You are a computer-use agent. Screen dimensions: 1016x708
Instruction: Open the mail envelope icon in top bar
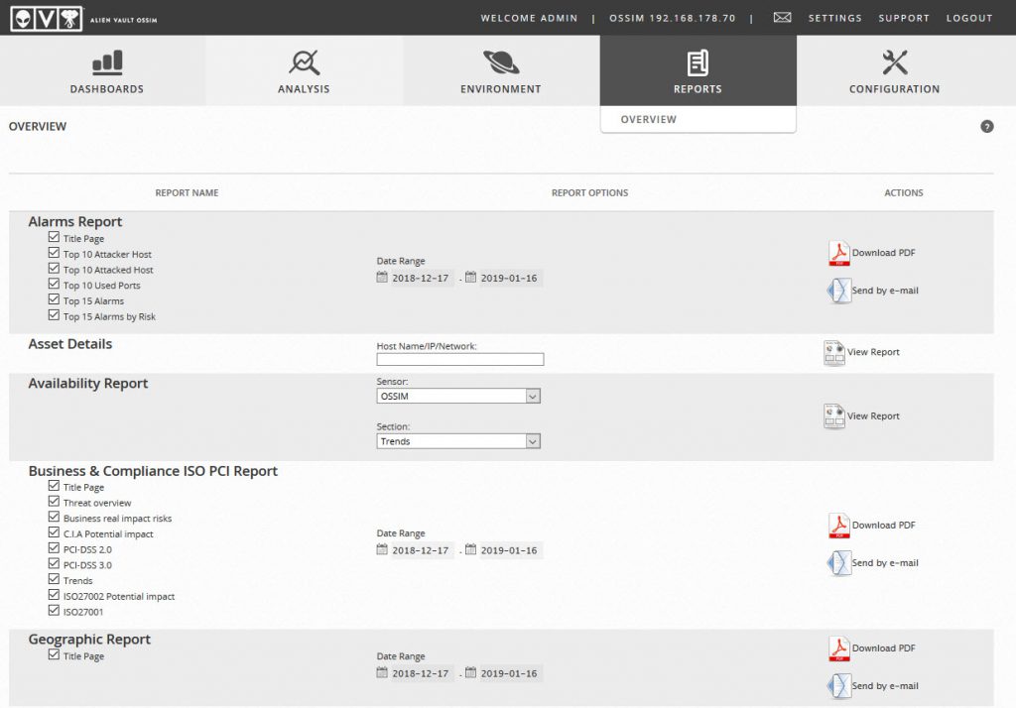(783, 18)
